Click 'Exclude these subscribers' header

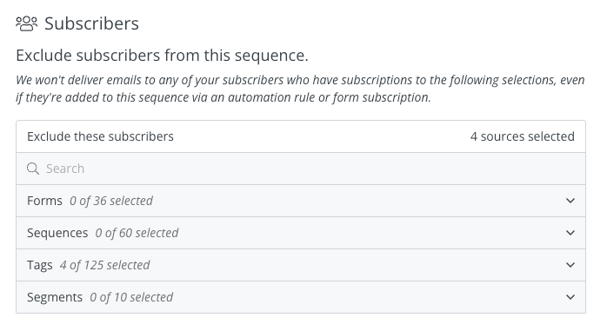point(100,136)
